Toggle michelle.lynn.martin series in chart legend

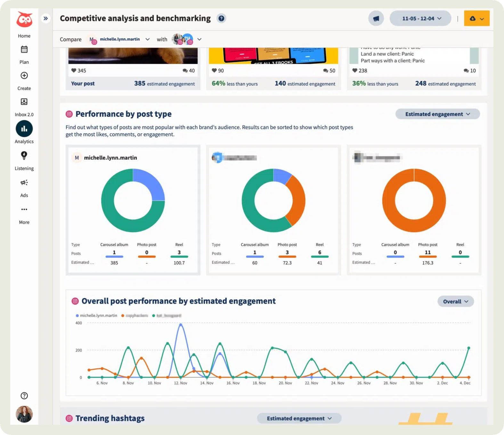pos(96,315)
